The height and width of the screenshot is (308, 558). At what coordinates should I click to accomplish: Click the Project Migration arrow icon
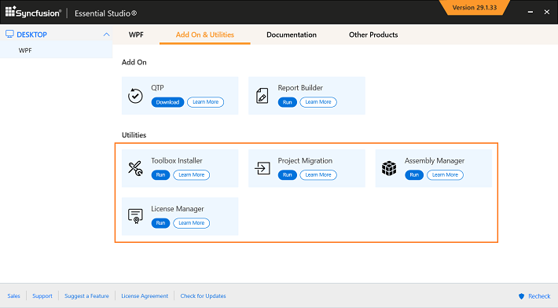pyautogui.click(x=262, y=168)
